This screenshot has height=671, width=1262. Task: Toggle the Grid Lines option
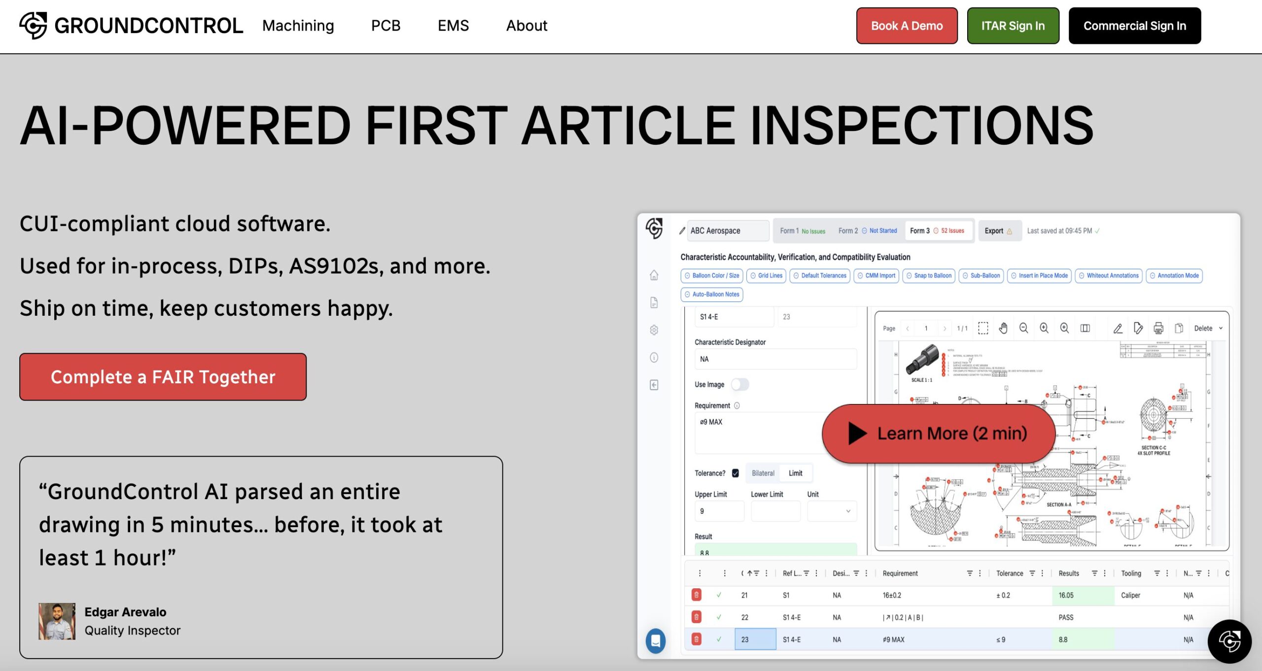click(x=766, y=276)
